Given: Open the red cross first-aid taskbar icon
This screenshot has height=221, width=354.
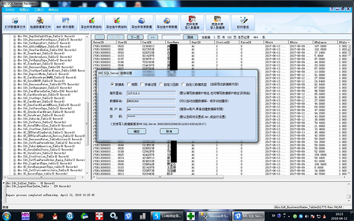Looking at the screenshot, I should pyautogui.click(x=99, y=216).
